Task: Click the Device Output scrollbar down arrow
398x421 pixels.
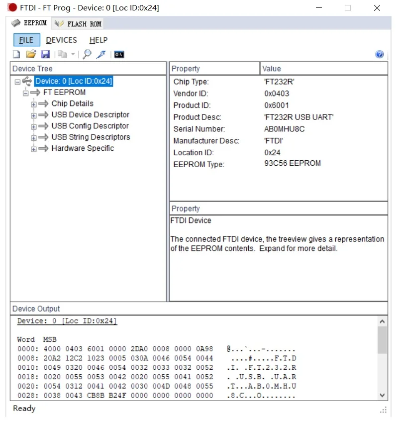Action: point(382,395)
